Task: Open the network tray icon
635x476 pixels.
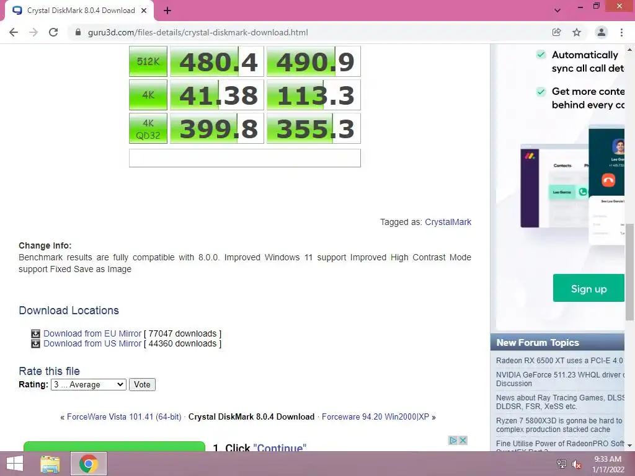Action: tap(561, 464)
